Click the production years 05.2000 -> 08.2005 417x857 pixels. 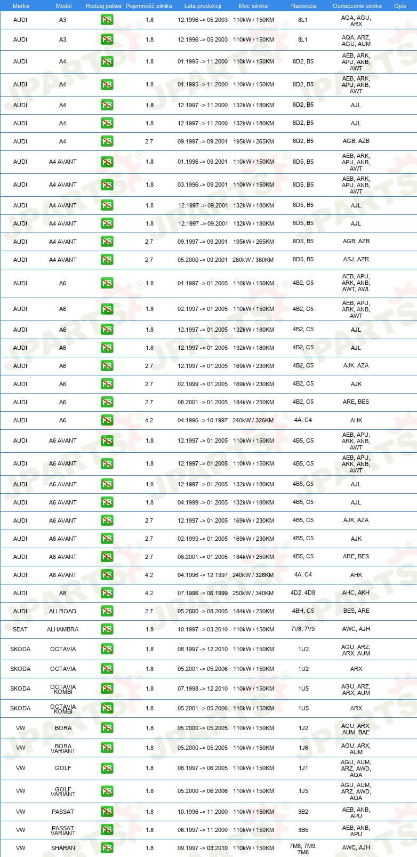point(203,611)
